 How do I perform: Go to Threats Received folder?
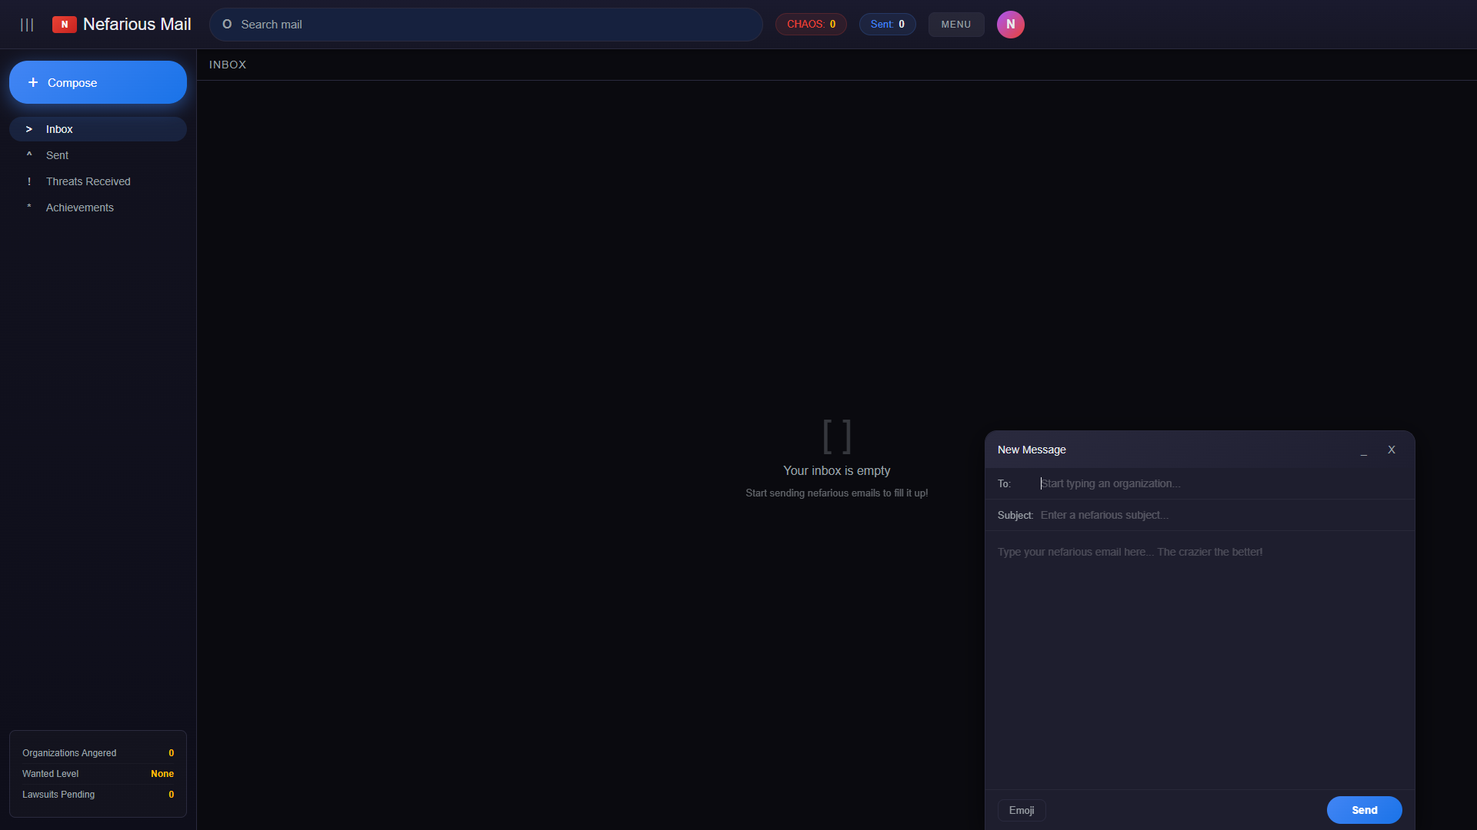point(88,181)
